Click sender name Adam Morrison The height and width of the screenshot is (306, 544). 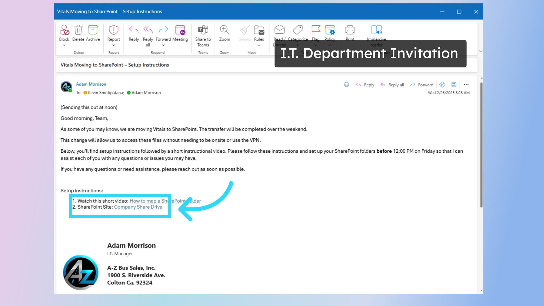[91, 84]
